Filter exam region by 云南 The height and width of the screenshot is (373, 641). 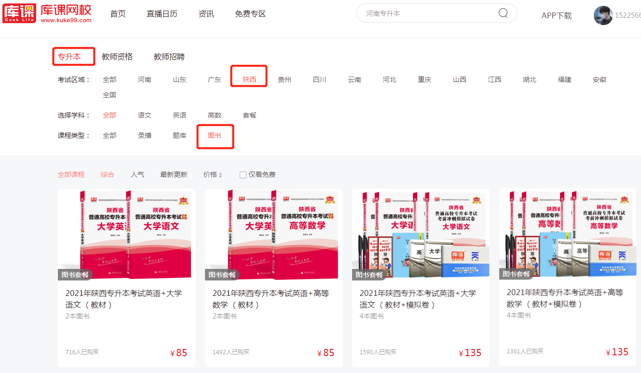pyautogui.click(x=355, y=80)
